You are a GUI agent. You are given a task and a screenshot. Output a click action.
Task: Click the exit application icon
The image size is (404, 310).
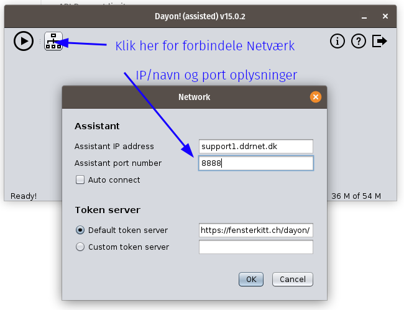380,41
